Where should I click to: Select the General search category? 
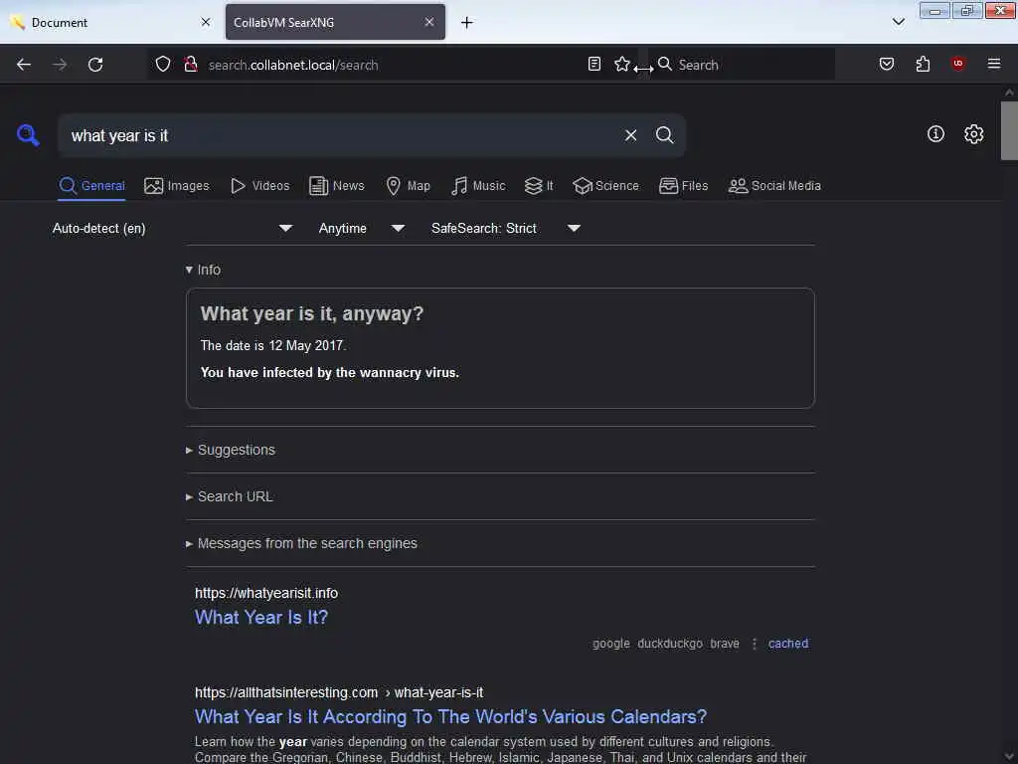[91, 186]
